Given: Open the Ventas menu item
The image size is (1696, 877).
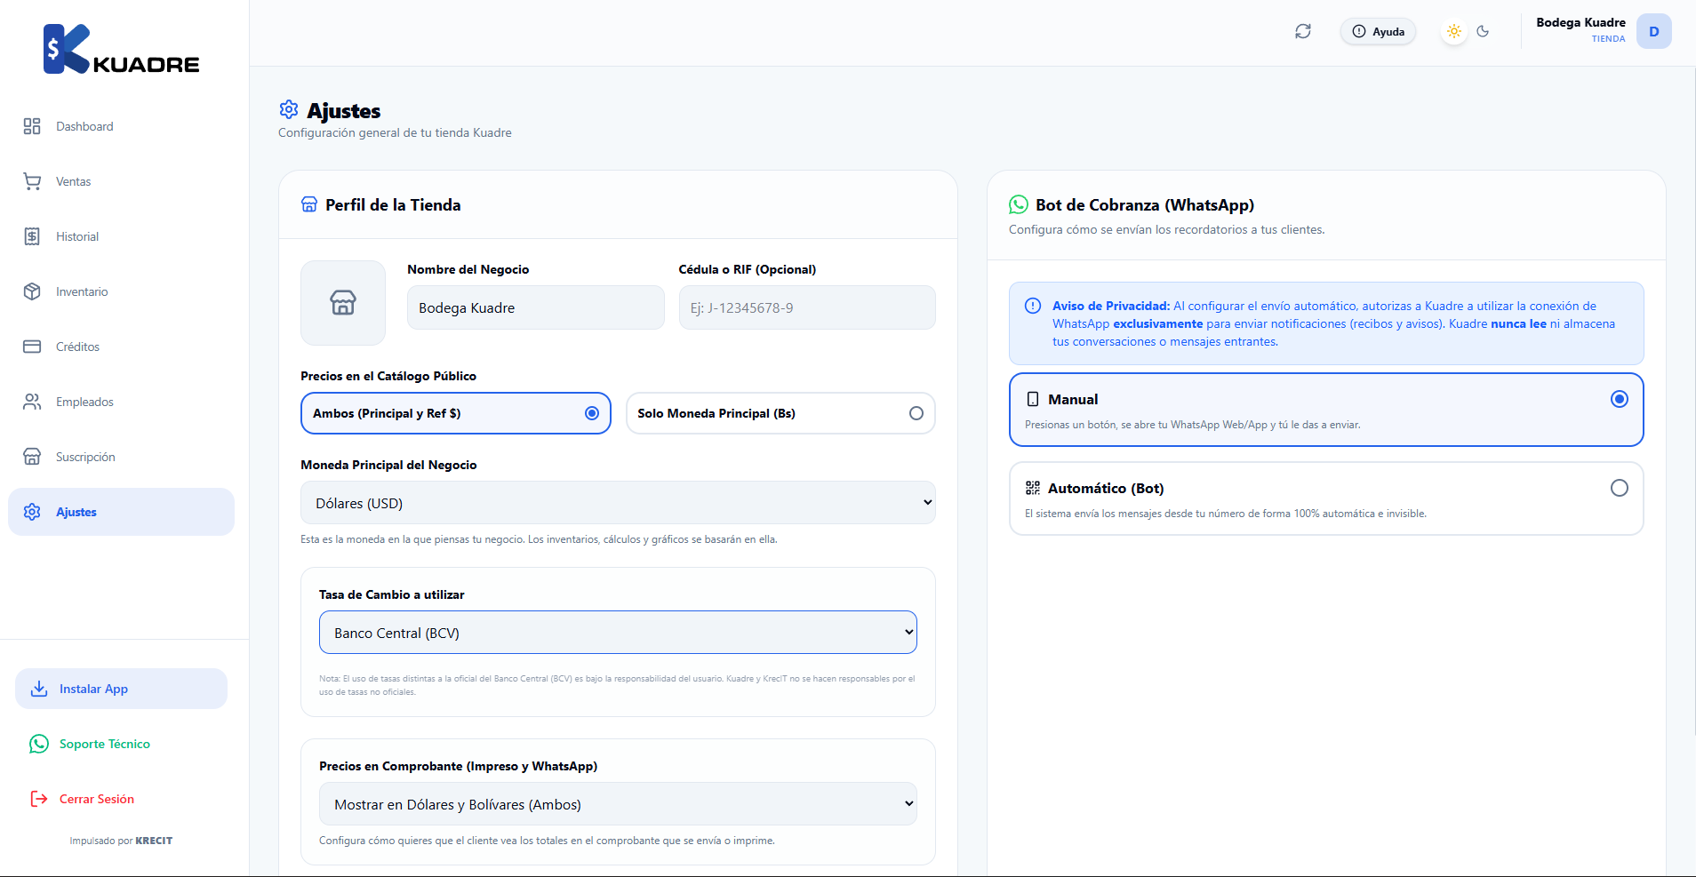Looking at the screenshot, I should coord(122,181).
